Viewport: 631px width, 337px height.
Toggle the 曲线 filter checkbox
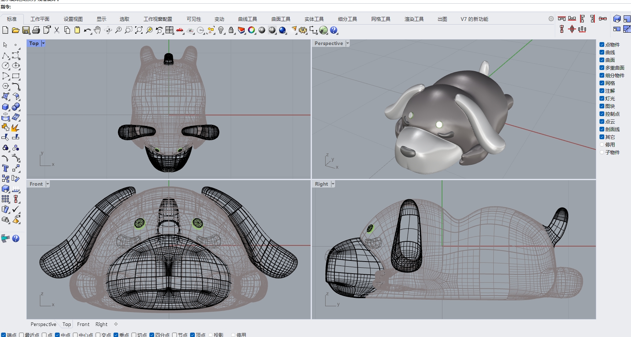(x=602, y=52)
